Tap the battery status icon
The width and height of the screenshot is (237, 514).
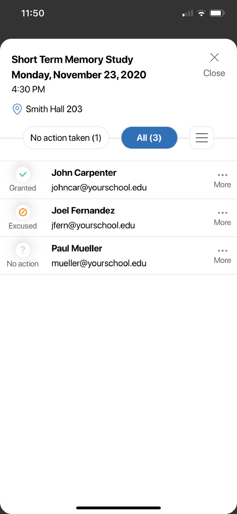point(217,13)
